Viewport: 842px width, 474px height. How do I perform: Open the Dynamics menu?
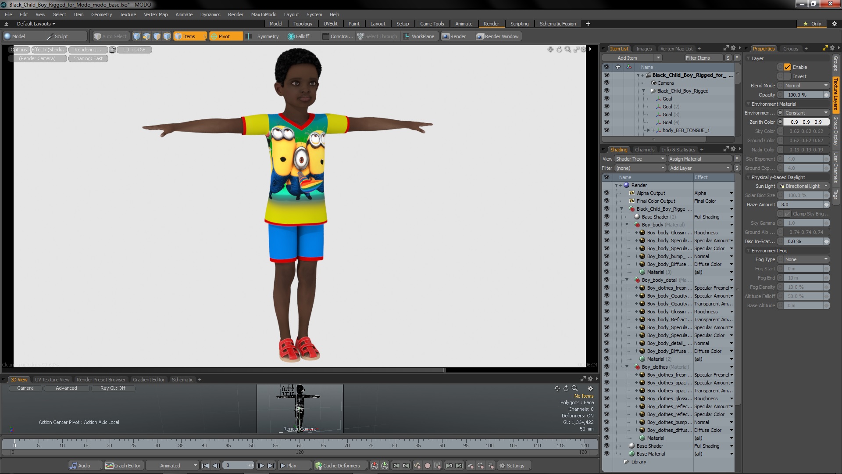click(210, 14)
